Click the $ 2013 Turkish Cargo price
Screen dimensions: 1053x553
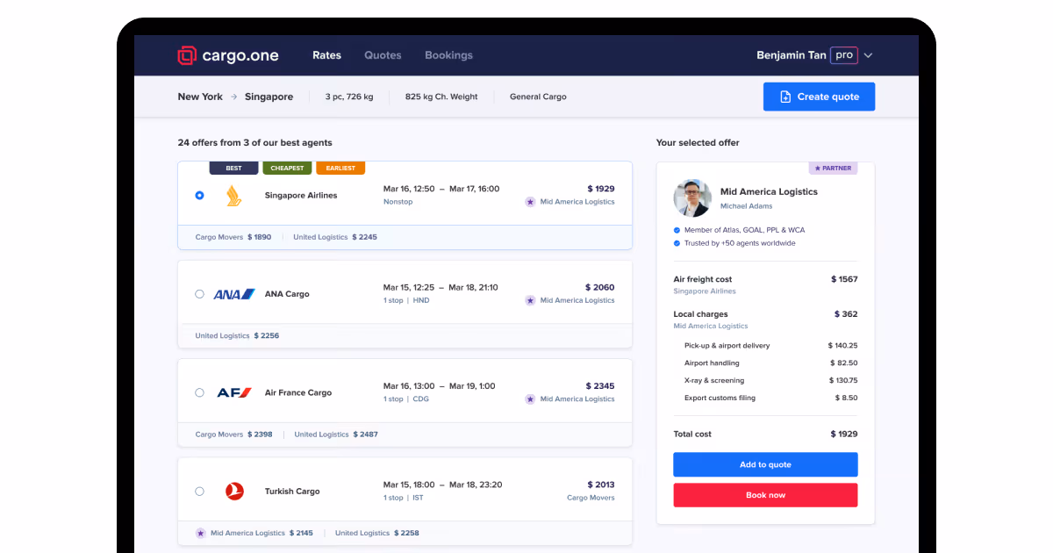click(x=601, y=485)
